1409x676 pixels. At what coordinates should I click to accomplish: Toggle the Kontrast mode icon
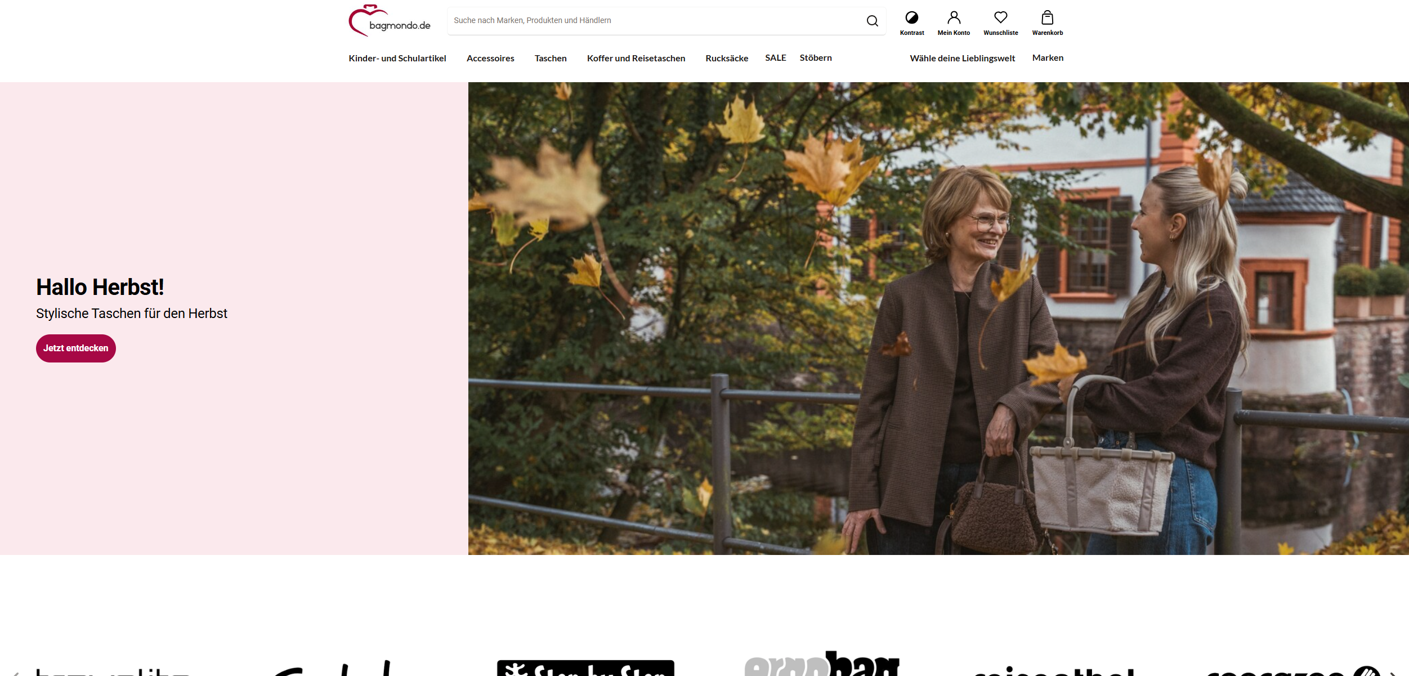(911, 18)
